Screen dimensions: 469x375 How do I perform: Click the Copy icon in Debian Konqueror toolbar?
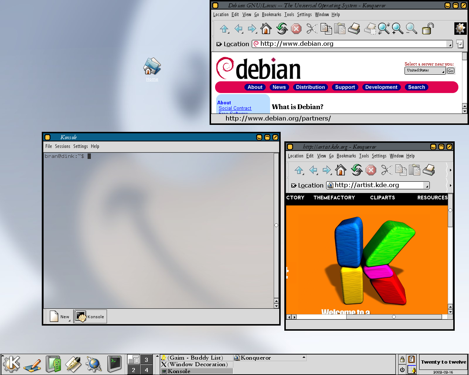[x=326, y=29]
